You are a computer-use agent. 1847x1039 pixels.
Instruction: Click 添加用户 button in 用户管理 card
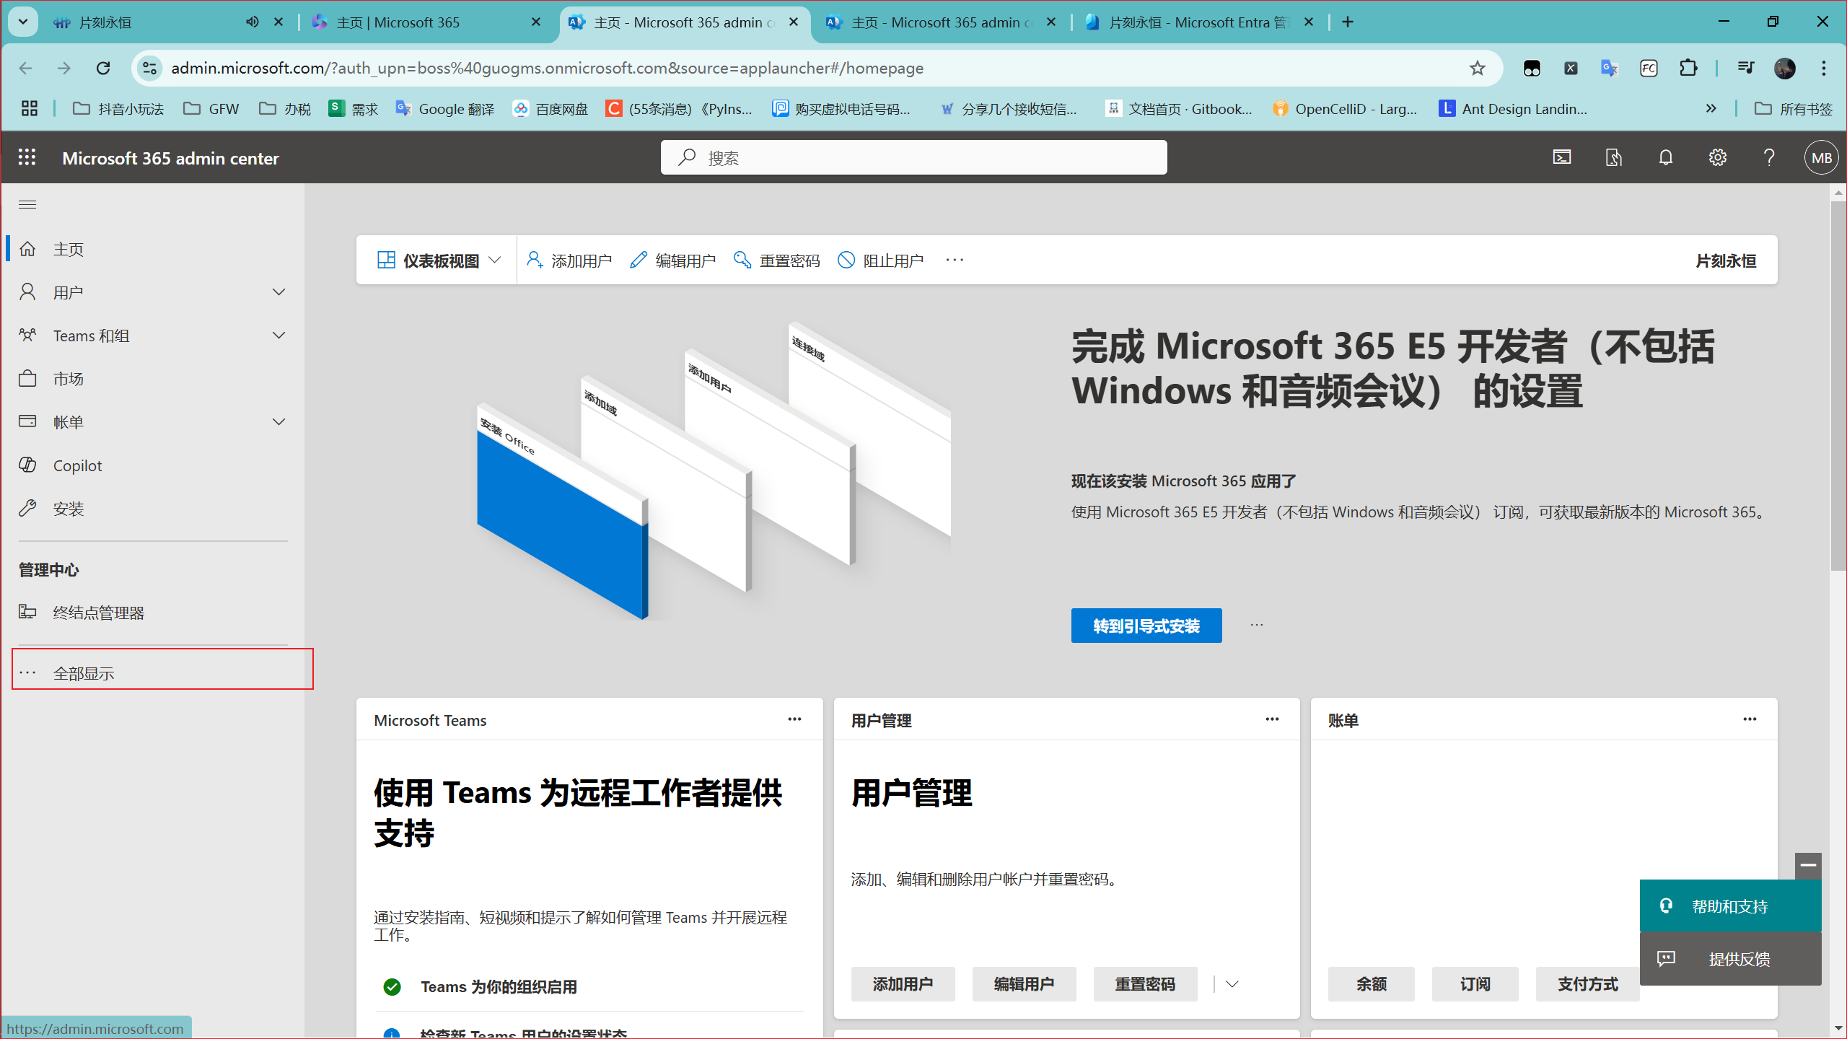pos(903,984)
